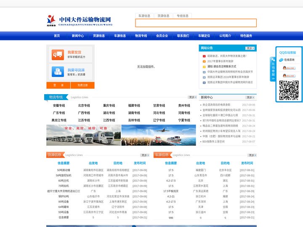Open the 黑龙江专线 link
303x227 pixels.
tap(59, 120)
